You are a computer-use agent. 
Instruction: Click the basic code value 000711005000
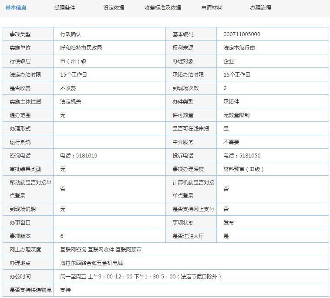[242, 34]
